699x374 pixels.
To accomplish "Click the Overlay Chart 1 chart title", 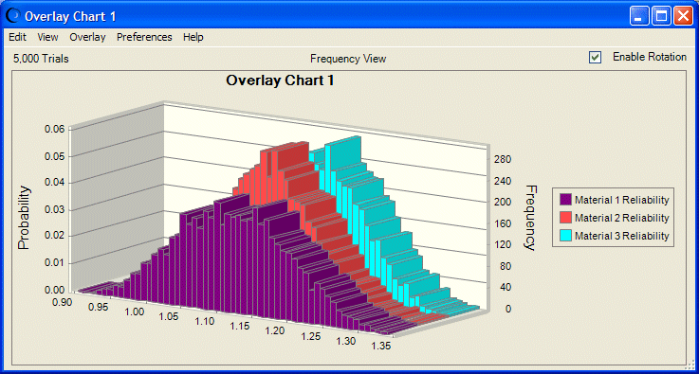I will click(x=280, y=80).
